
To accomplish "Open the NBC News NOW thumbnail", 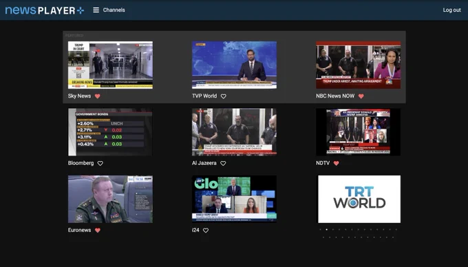I will pyautogui.click(x=358, y=65).
